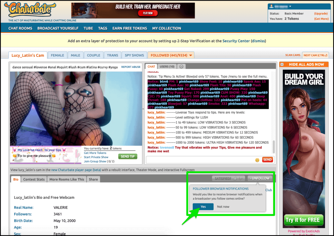Open More Rooms Like This tab
The image size is (334, 236).
pyautogui.click(x=67, y=179)
